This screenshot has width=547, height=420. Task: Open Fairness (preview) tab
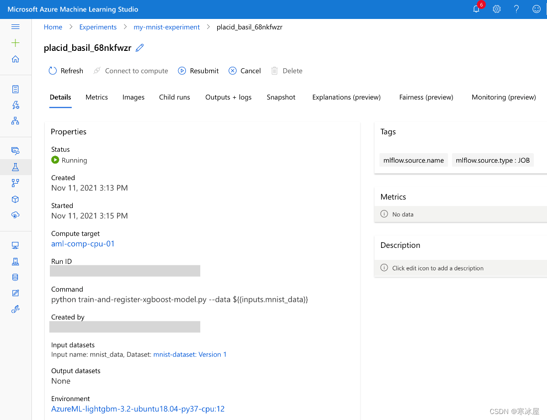[426, 97]
